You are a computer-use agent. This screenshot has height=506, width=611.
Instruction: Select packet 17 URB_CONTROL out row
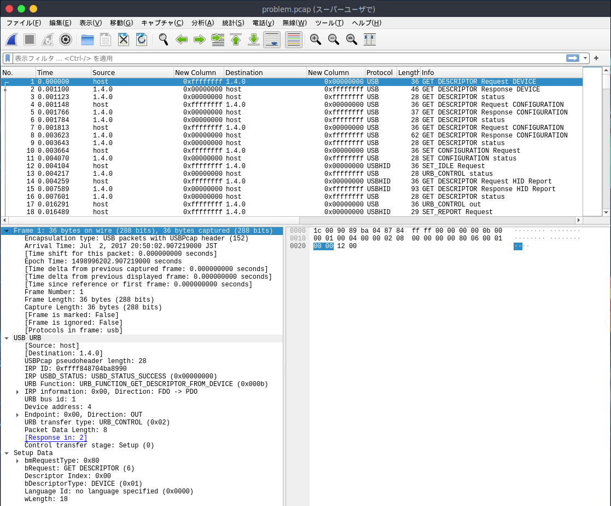[x=292, y=204]
